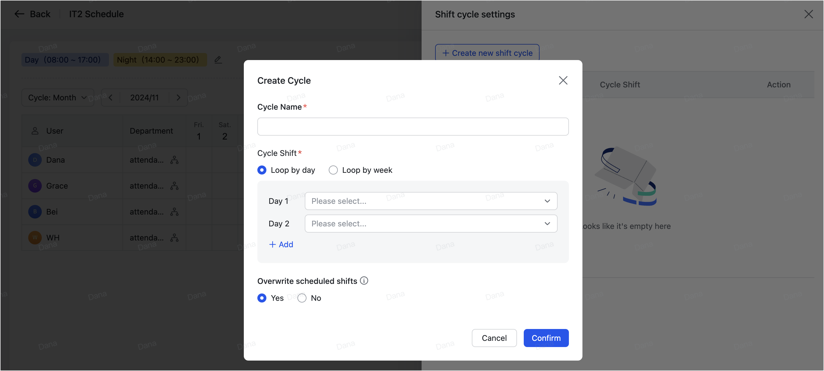Click Grace's avatar

click(x=35, y=186)
